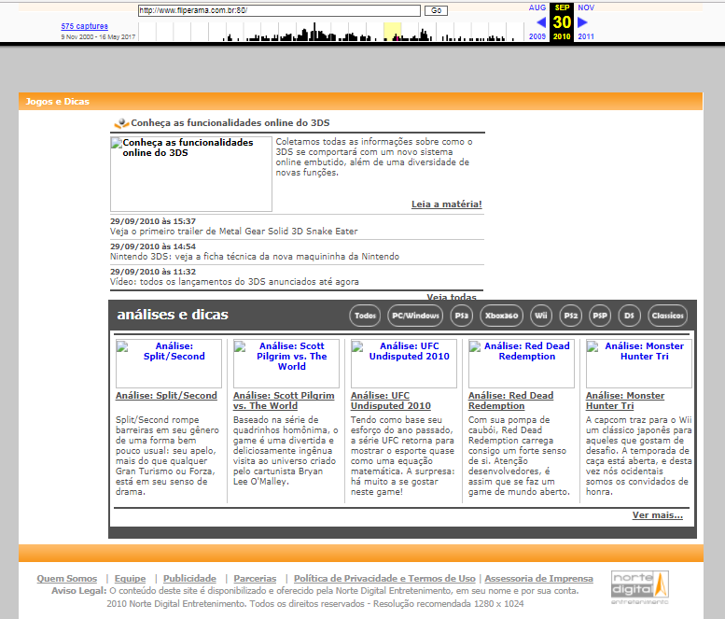This screenshot has height=619, width=725.
Task: Click Ver mais... link
Action: click(658, 515)
